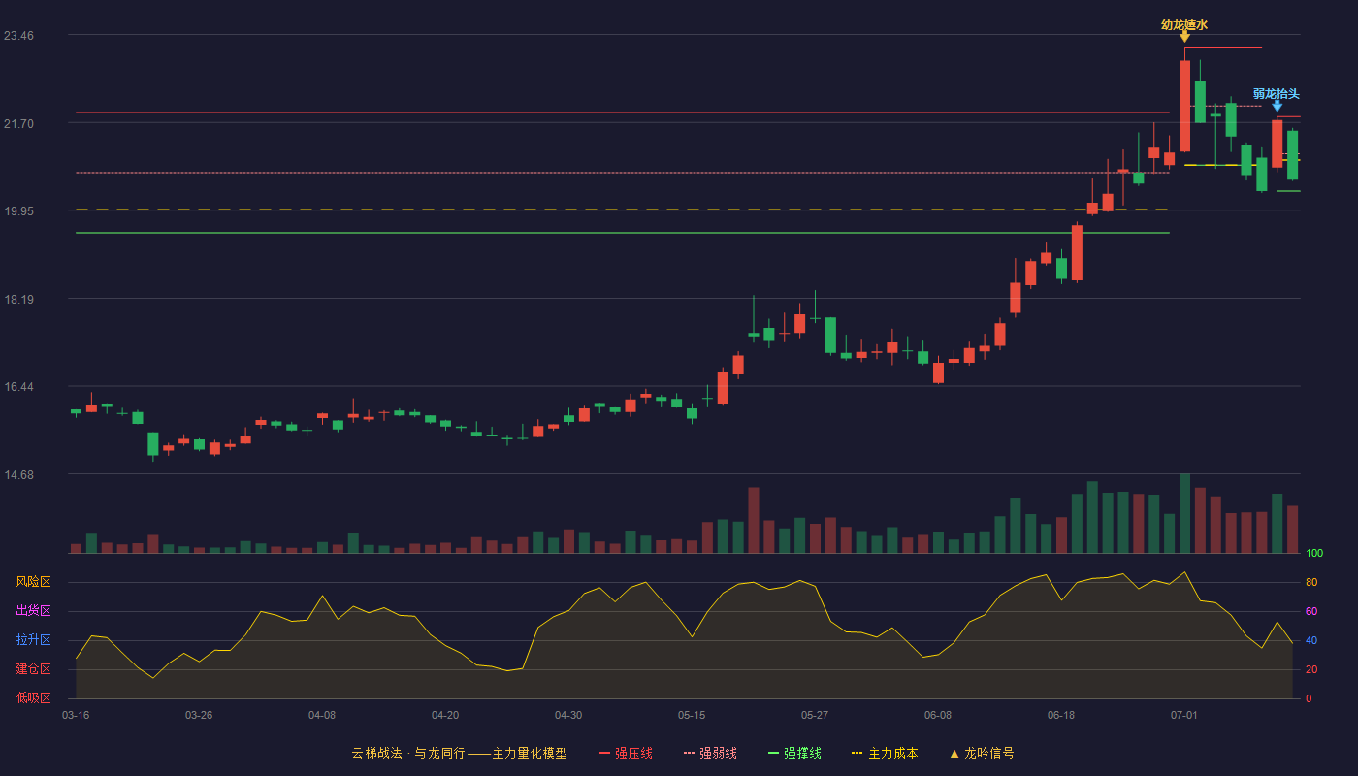Click the 14.68 price axis label

pos(18,475)
